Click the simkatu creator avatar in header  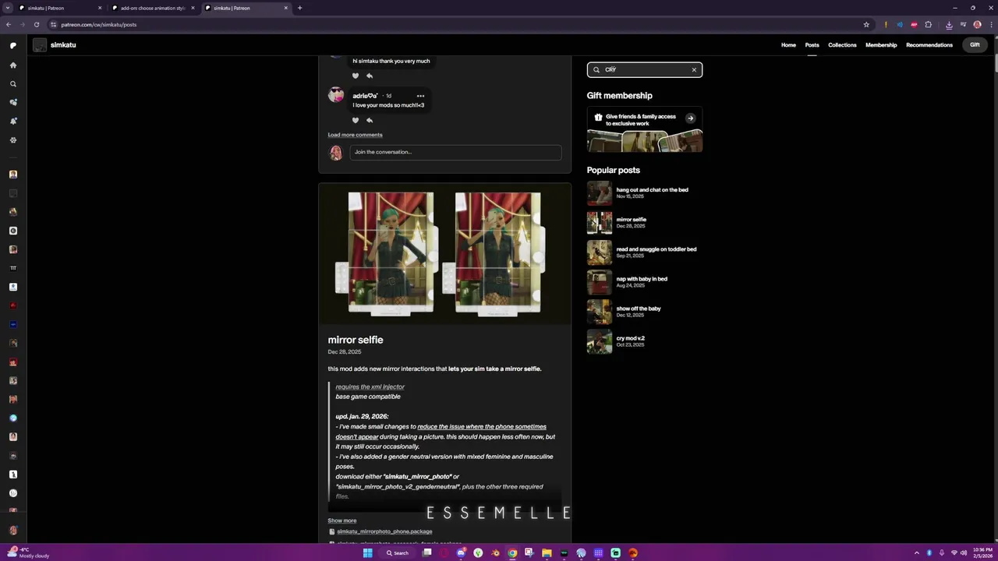40,45
